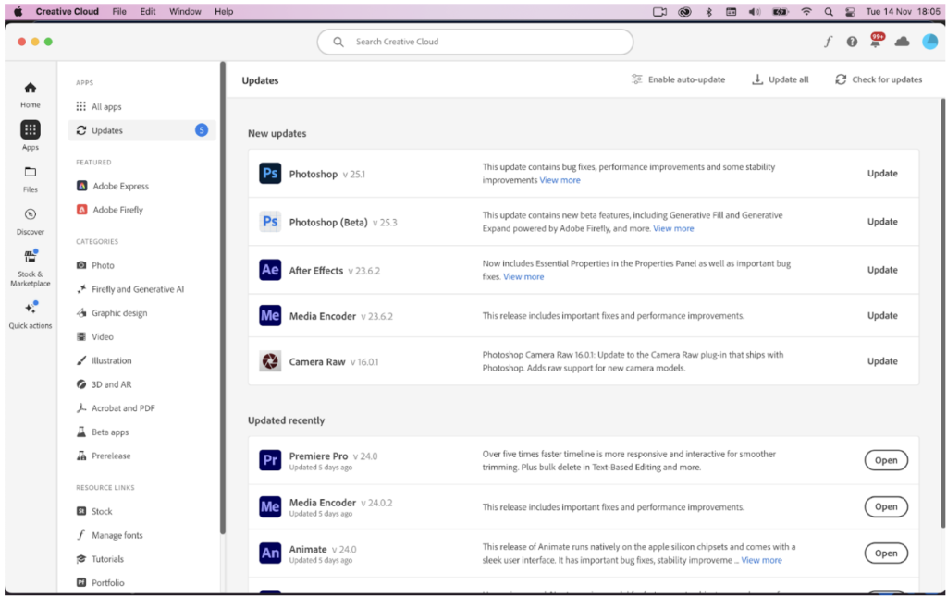The image size is (947, 596).
Task: Click the cloud sync status icon
Action: (902, 42)
